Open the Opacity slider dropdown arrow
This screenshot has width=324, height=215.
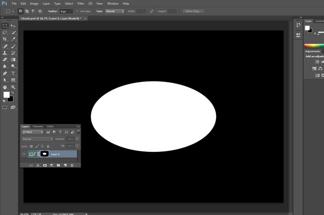77,139
